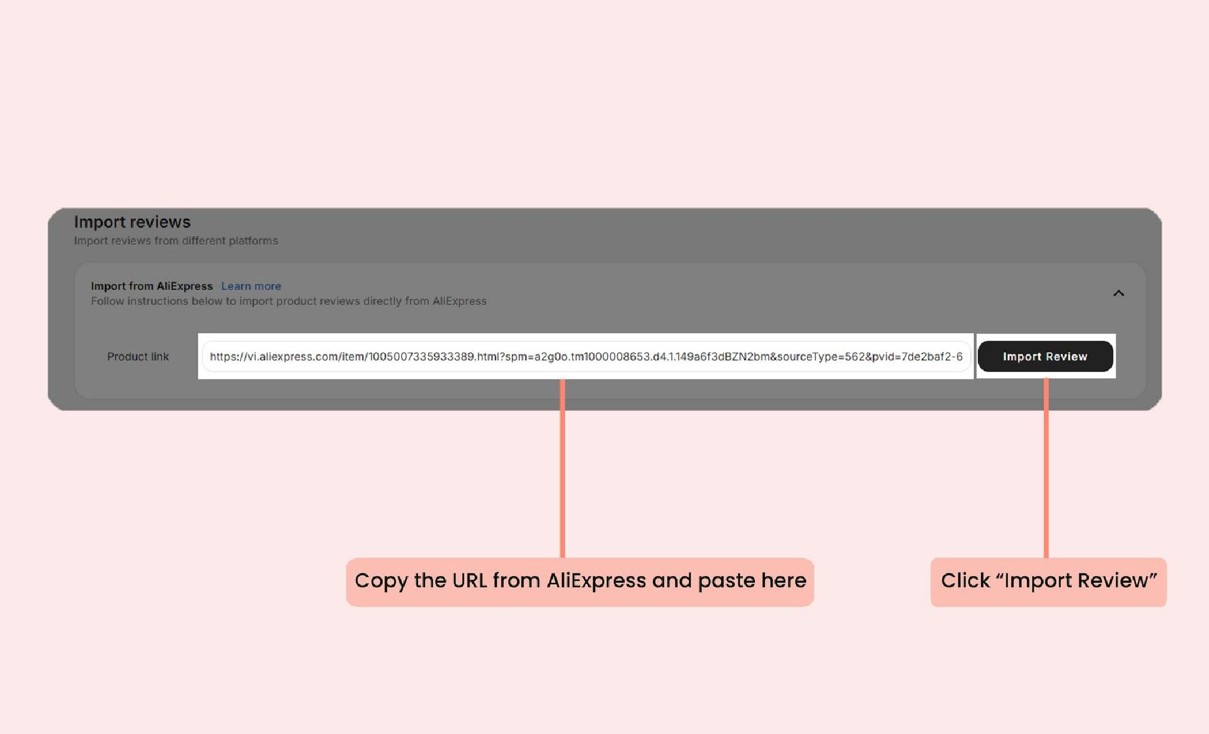The width and height of the screenshot is (1209, 734).
Task: Open the Learn more link
Action: pos(251,286)
